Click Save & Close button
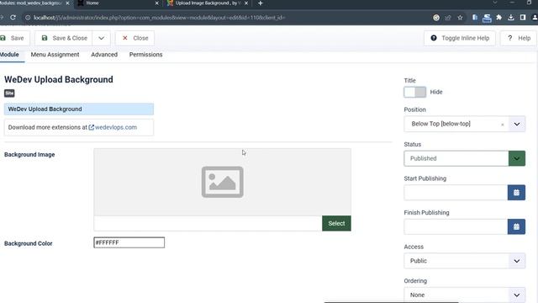The image size is (538, 303). pos(64,38)
